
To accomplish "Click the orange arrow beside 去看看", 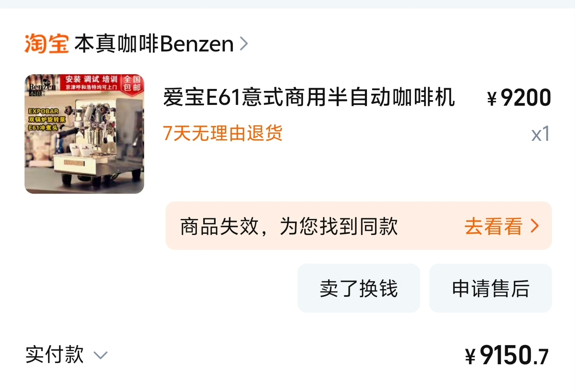I will click(535, 226).
